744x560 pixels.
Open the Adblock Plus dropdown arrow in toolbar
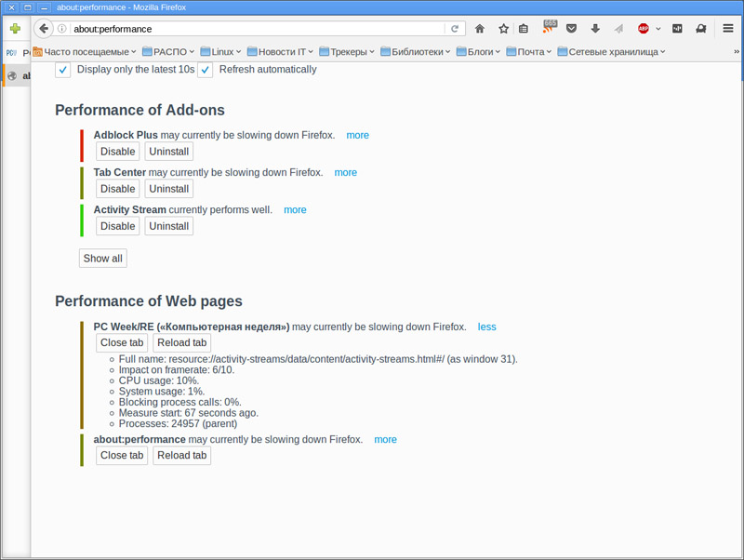658,29
